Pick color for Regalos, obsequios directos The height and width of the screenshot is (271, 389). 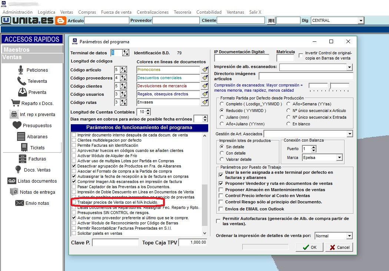click(x=205, y=94)
